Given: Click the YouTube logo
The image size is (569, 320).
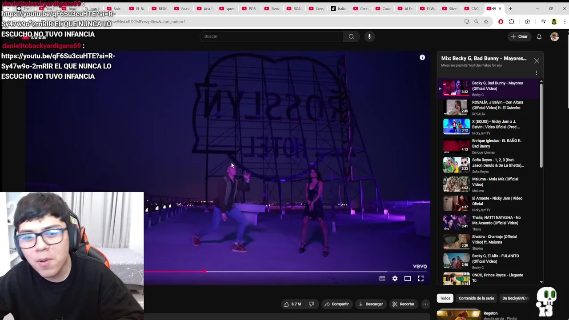Looking at the screenshot, I should (35, 37).
